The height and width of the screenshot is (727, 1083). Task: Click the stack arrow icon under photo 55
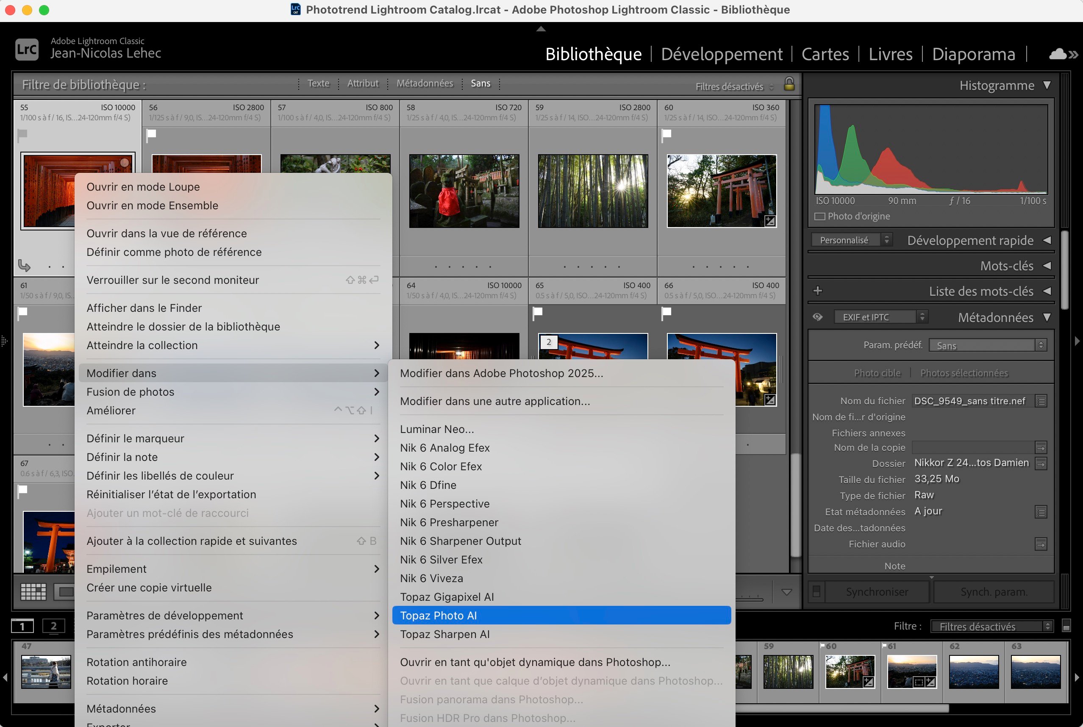click(x=24, y=265)
